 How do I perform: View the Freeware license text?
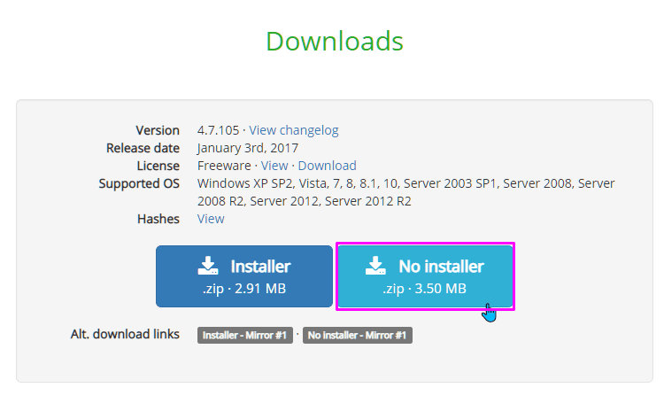point(274,166)
